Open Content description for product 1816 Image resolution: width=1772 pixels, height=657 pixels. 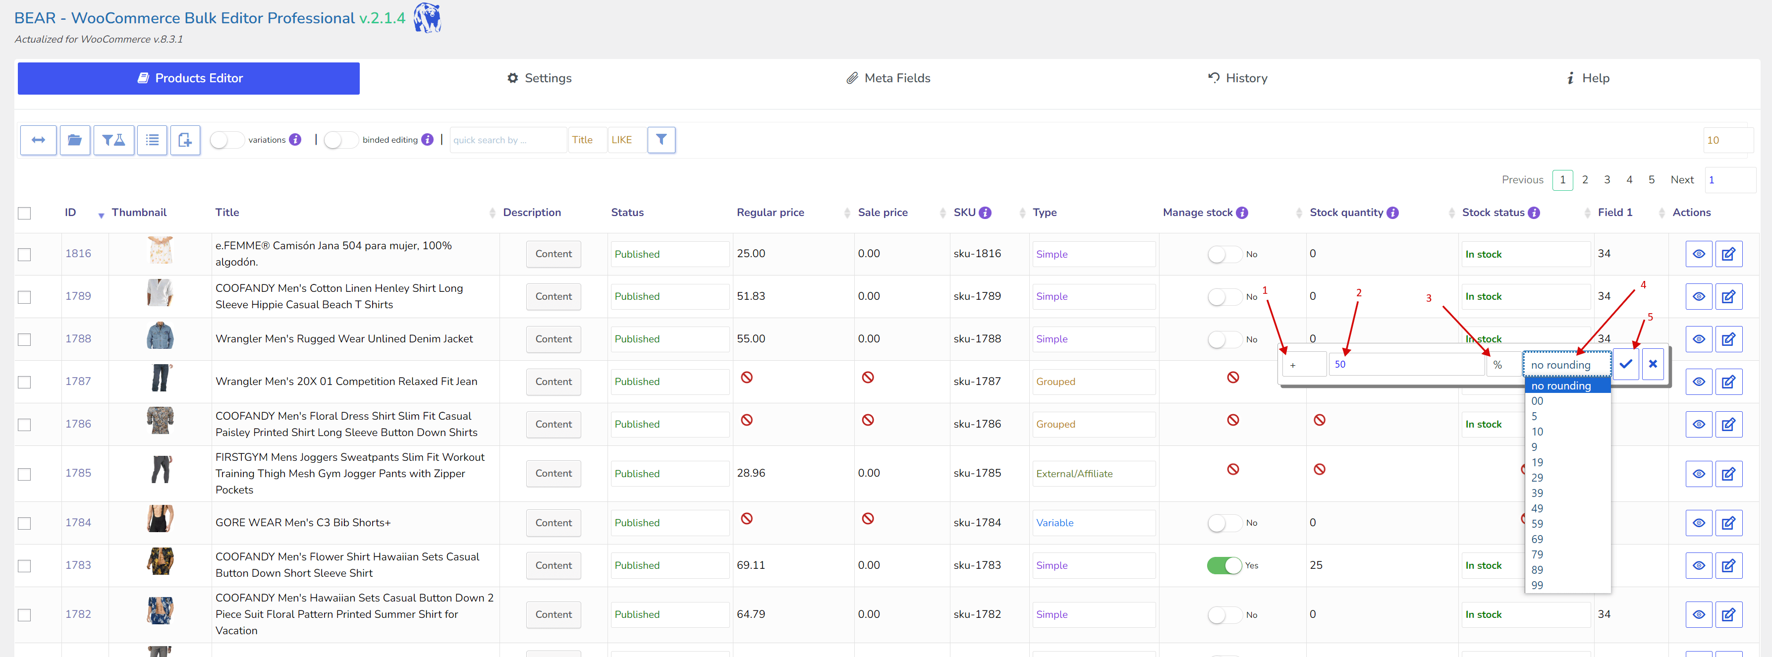tap(553, 254)
